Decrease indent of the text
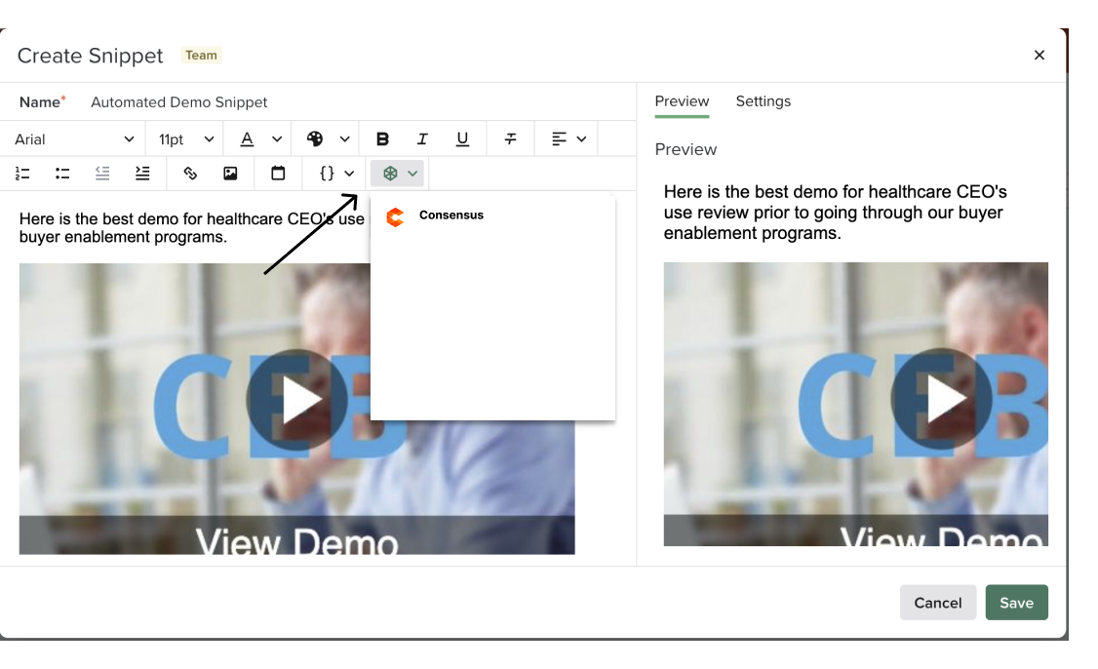The image size is (1098, 669). coord(102,174)
